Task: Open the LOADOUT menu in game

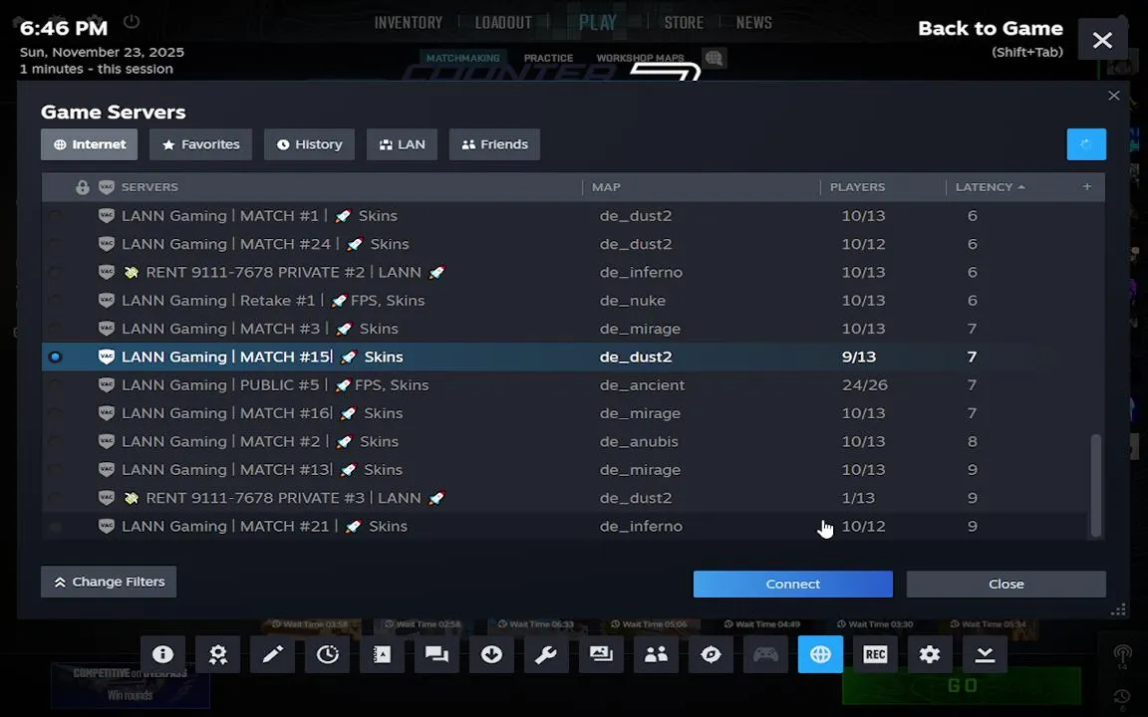Action: tap(503, 23)
